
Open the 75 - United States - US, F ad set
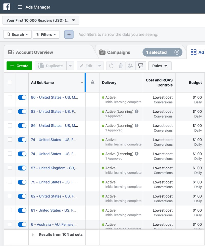coord(54,182)
